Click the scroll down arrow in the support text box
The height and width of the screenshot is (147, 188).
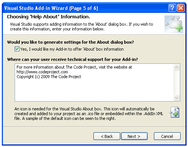(176, 98)
